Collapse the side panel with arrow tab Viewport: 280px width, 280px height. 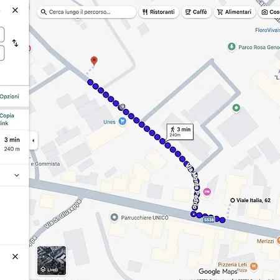[34, 141]
